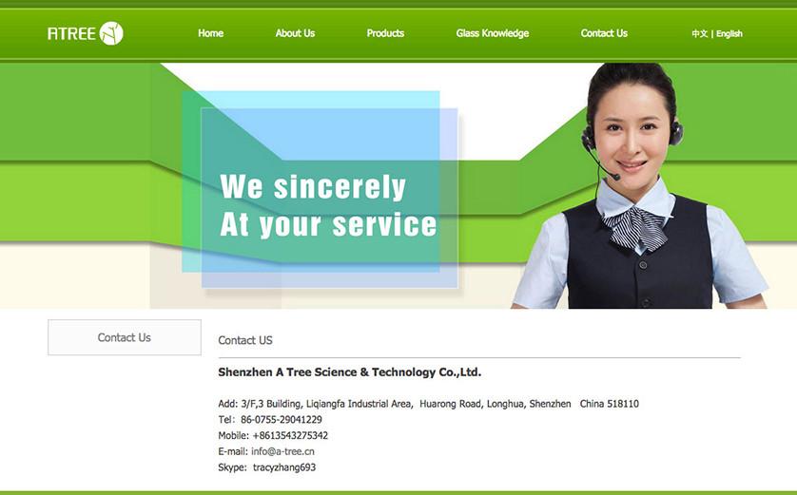This screenshot has height=495, width=797.
Task: Click the 'We sincerely' banner headline
Action: tap(313, 187)
